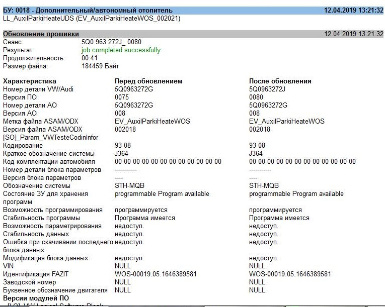Click the 'Модификация блока данных' row label

[x=45, y=258]
